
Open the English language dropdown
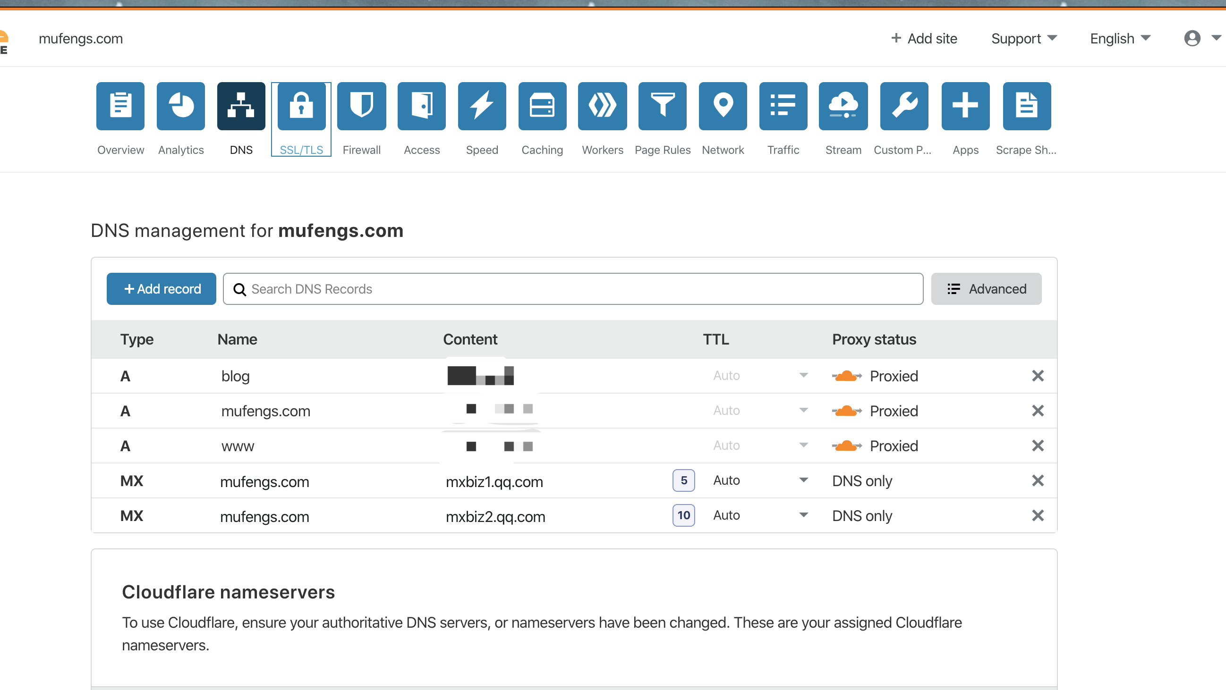tap(1120, 39)
